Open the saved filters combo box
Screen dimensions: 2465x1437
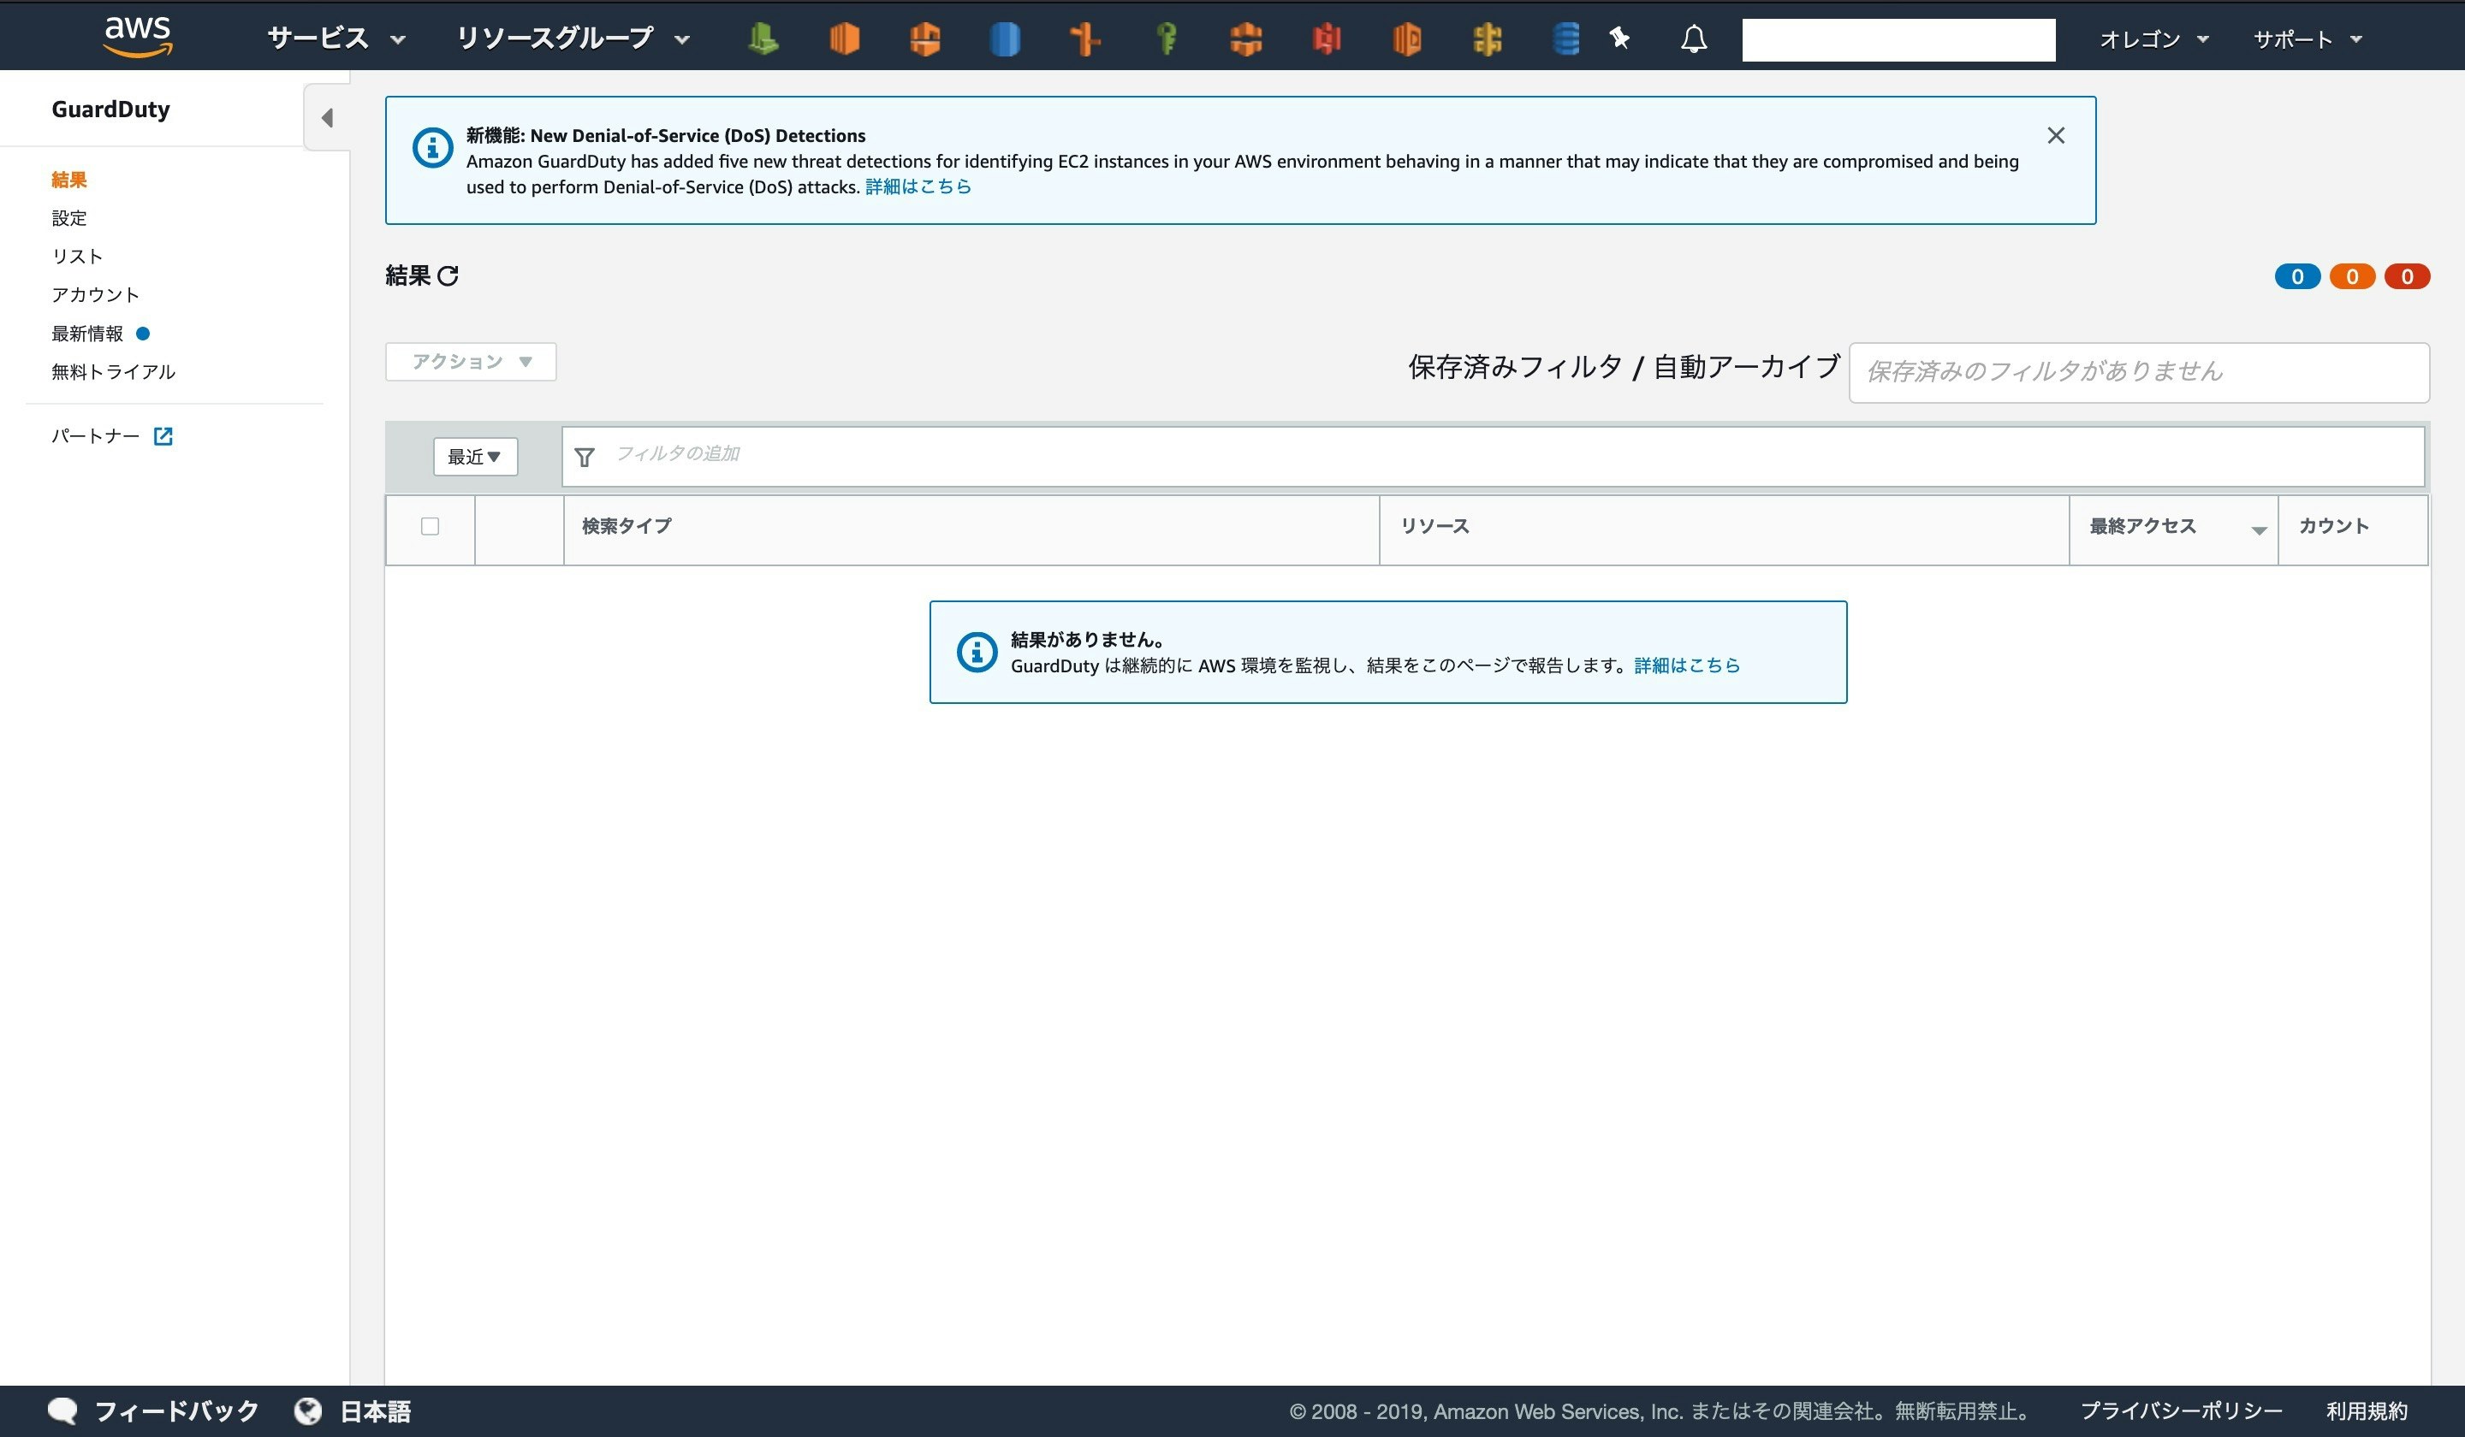coord(2138,371)
